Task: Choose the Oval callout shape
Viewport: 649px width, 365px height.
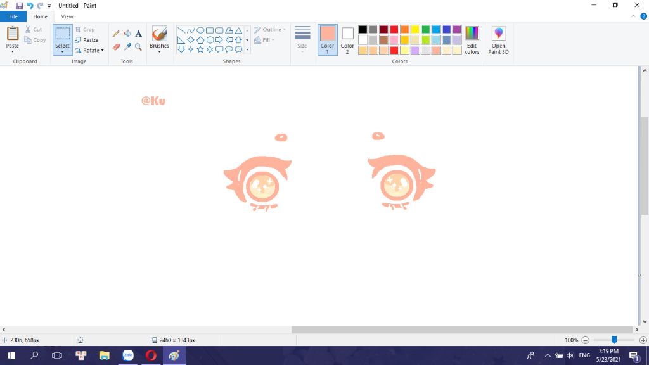Action: point(228,49)
